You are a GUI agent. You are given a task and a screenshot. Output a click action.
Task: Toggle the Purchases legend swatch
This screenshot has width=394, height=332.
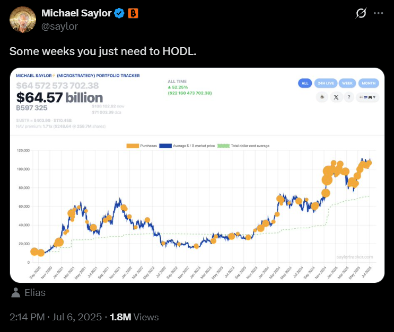click(133, 146)
